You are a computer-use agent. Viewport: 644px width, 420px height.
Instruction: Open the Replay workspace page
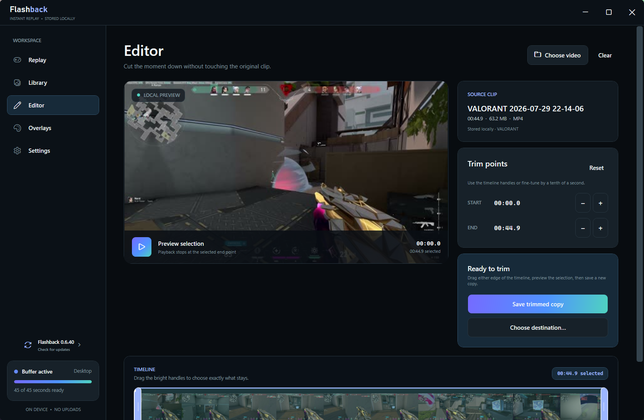53,60
